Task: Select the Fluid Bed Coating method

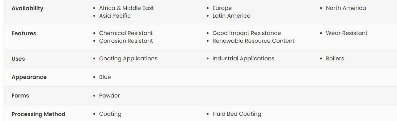Action: tap(237, 114)
